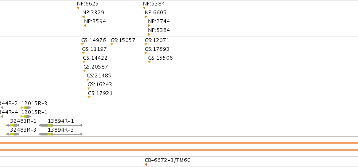358x167 pixels.
Task: Select the NP:2744 insertion marker
Action: [x=149, y=26]
